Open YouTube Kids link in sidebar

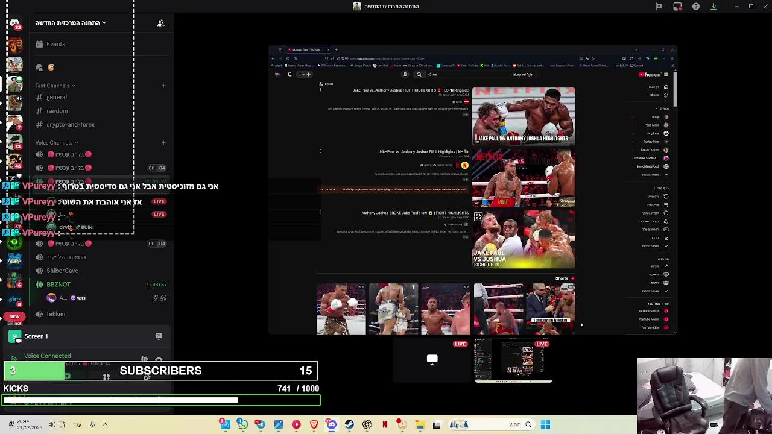click(653, 327)
